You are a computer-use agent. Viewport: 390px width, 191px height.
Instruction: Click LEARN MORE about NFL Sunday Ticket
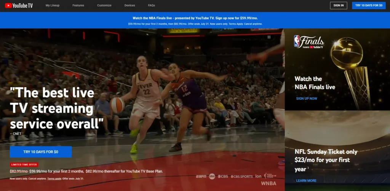[x=306, y=181]
